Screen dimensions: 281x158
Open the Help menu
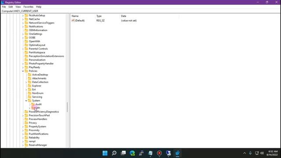point(39,7)
